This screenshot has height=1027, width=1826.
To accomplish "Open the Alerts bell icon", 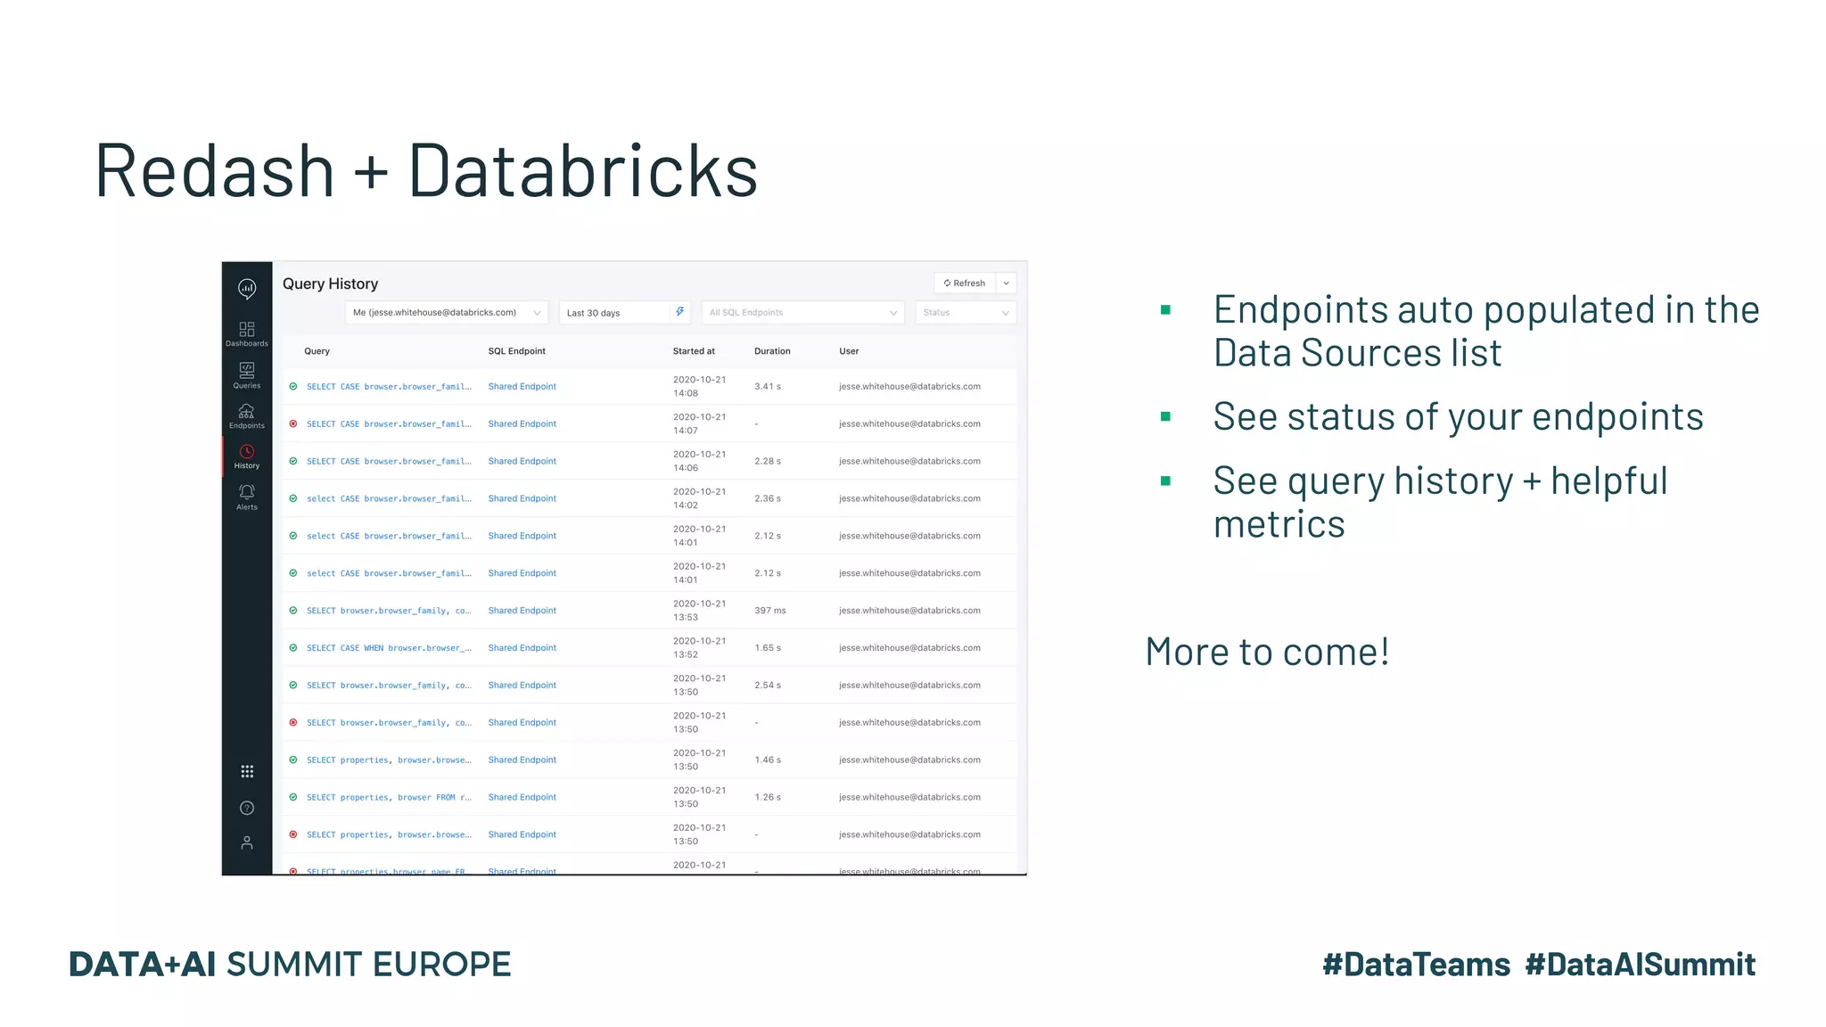I will coord(247,497).
